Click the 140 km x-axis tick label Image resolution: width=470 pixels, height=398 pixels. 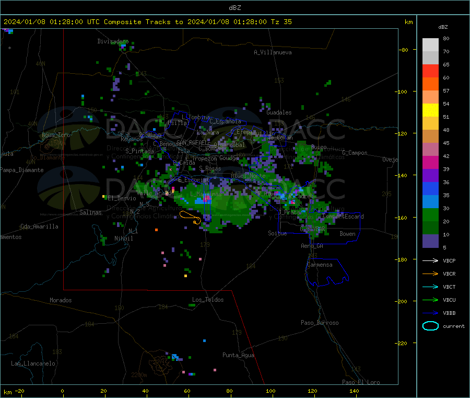(x=354, y=391)
